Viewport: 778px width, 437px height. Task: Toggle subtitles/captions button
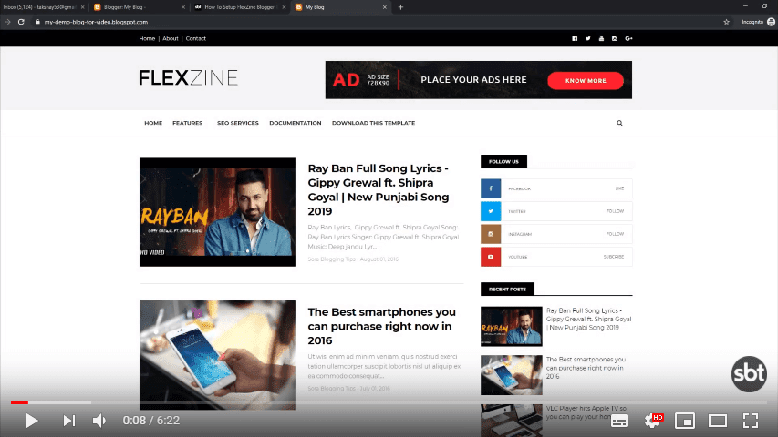[x=618, y=421]
